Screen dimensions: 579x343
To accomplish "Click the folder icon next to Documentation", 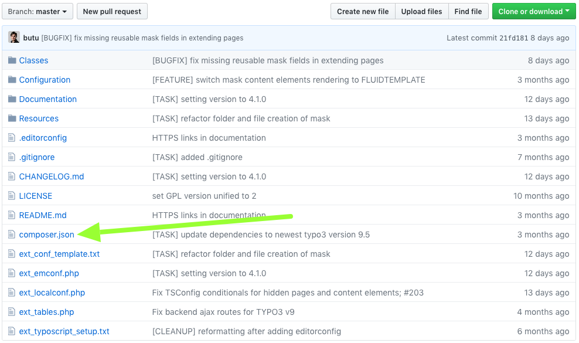I will coord(12,99).
